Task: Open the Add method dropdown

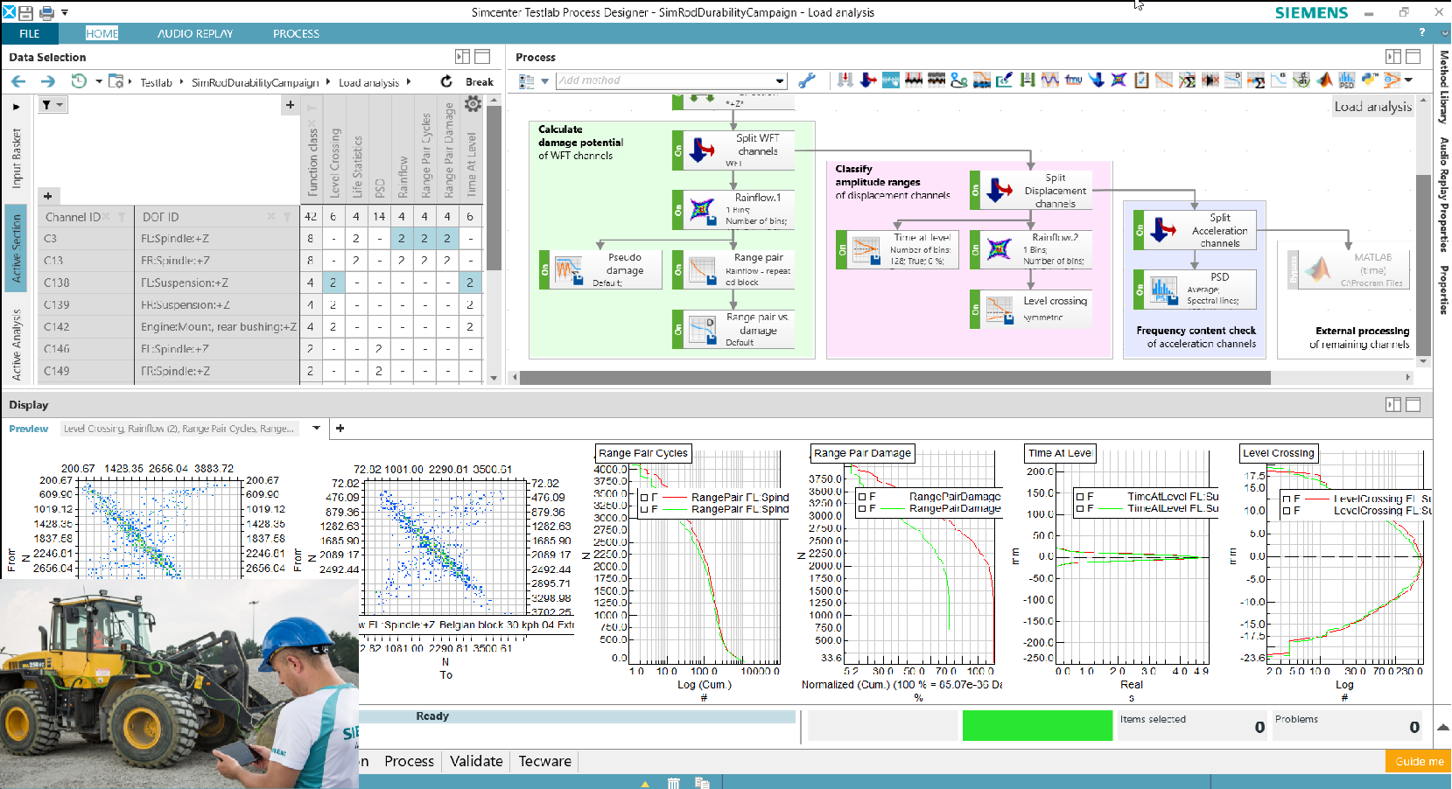Action: (x=779, y=80)
